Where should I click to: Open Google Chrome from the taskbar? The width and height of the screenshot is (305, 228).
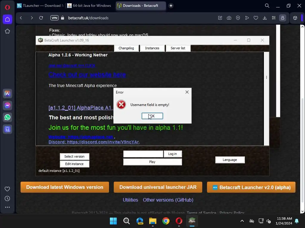(x=166, y=221)
